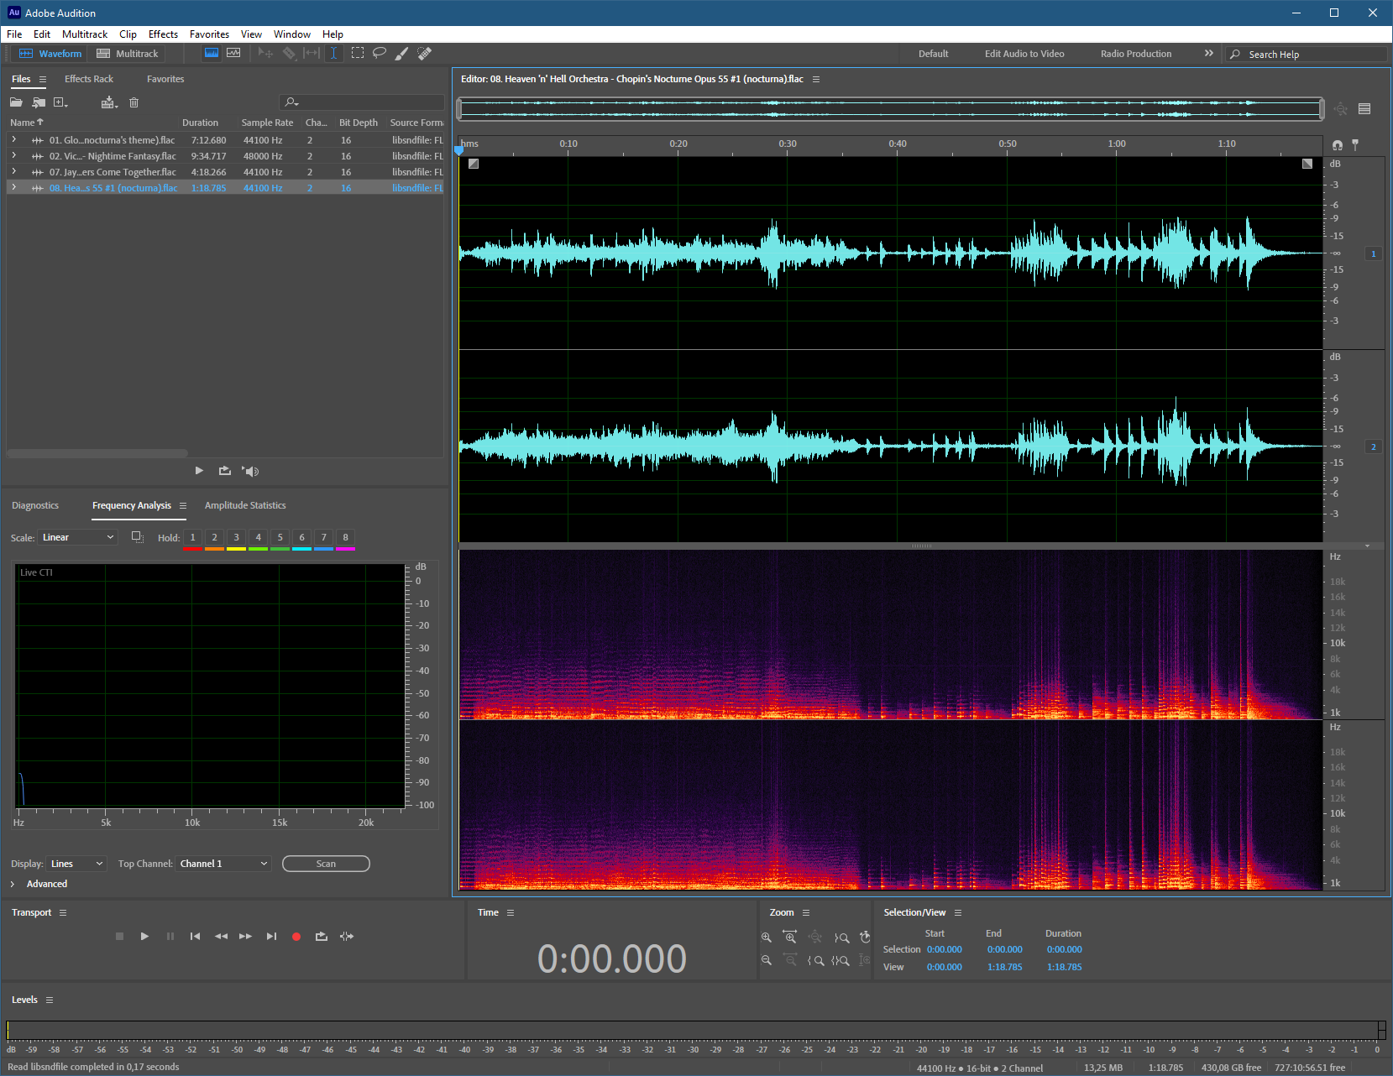Click the Fast Forward transport button

(x=245, y=936)
